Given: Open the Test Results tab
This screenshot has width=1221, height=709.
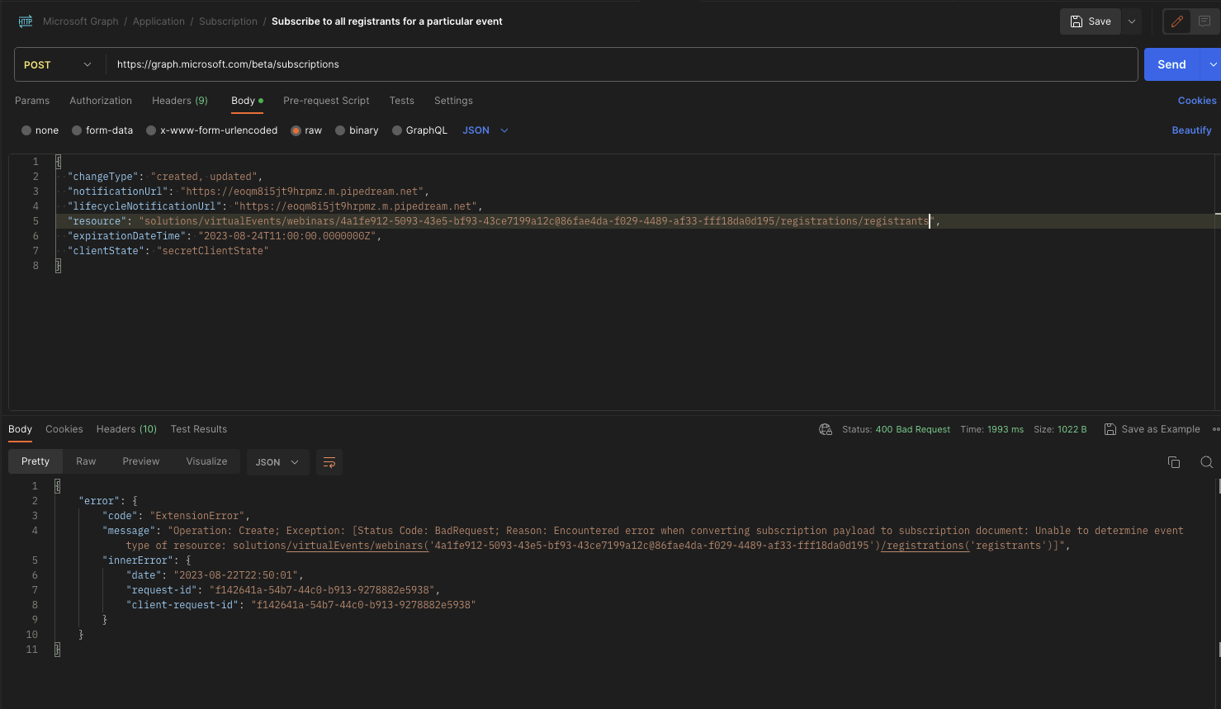Looking at the screenshot, I should click(199, 429).
